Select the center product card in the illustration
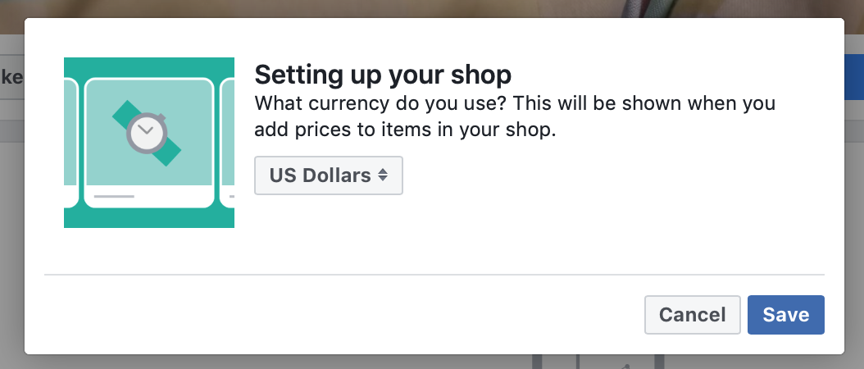Viewport: 864px width, 369px height. click(x=149, y=143)
